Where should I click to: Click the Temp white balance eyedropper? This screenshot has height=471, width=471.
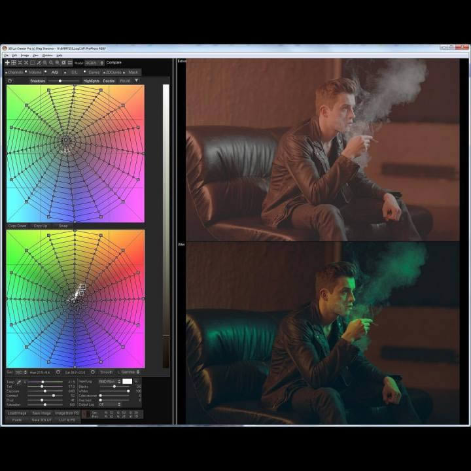[19, 382]
